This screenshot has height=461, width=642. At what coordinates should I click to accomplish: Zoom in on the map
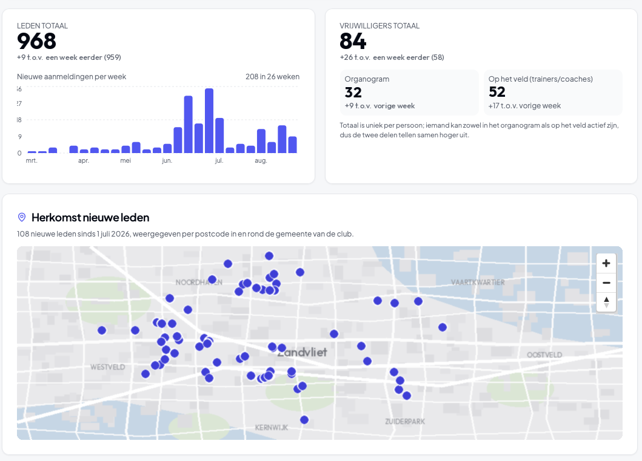[x=606, y=263]
